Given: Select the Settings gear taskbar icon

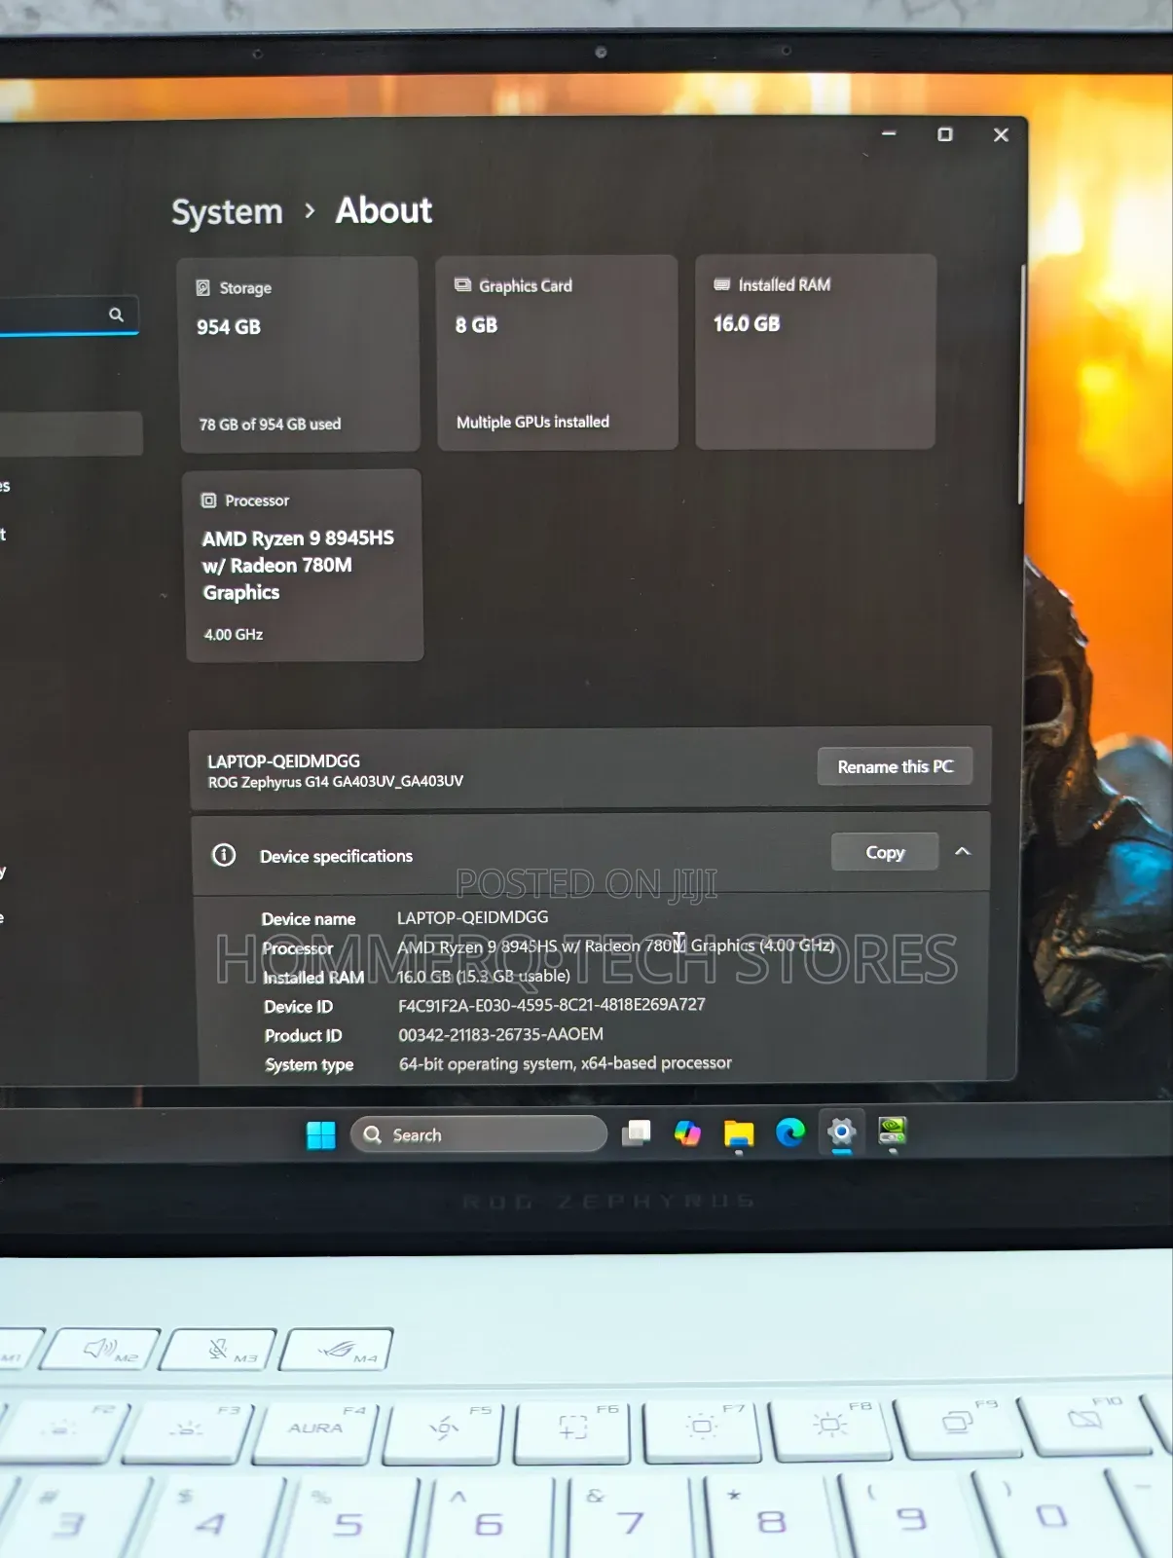Looking at the screenshot, I should [x=841, y=1132].
